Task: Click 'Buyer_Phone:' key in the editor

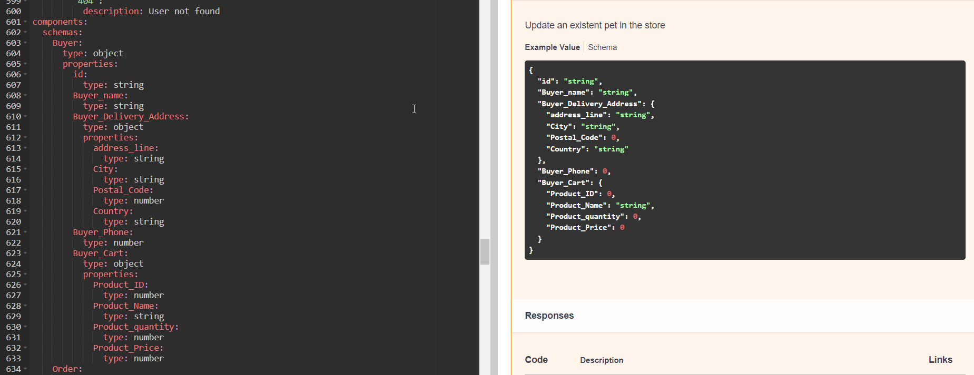Action: (103, 232)
